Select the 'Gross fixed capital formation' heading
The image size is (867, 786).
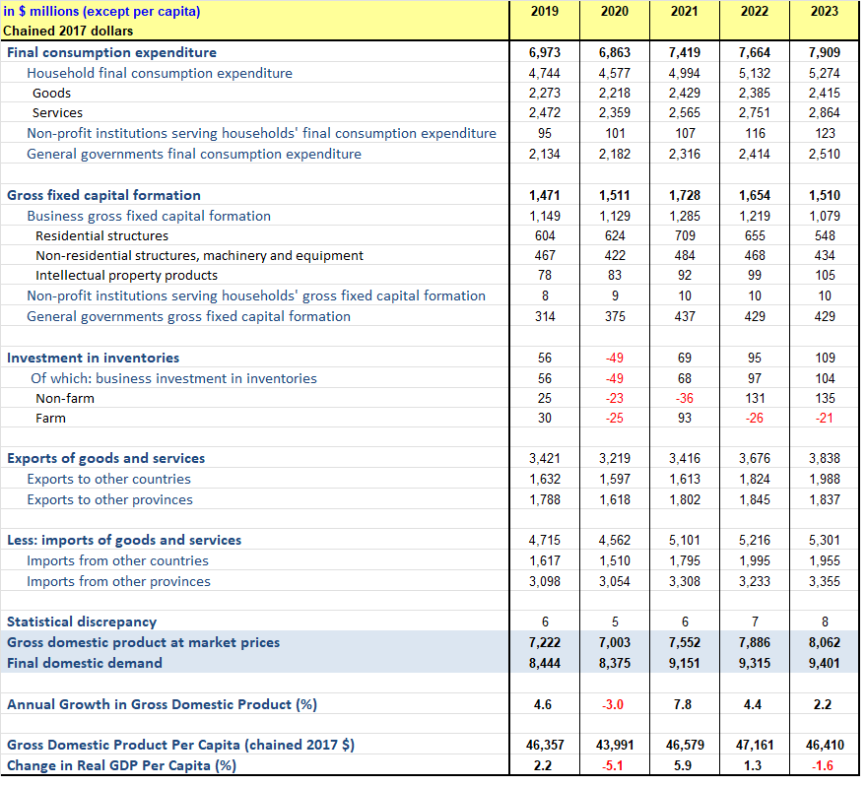tap(103, 195)
